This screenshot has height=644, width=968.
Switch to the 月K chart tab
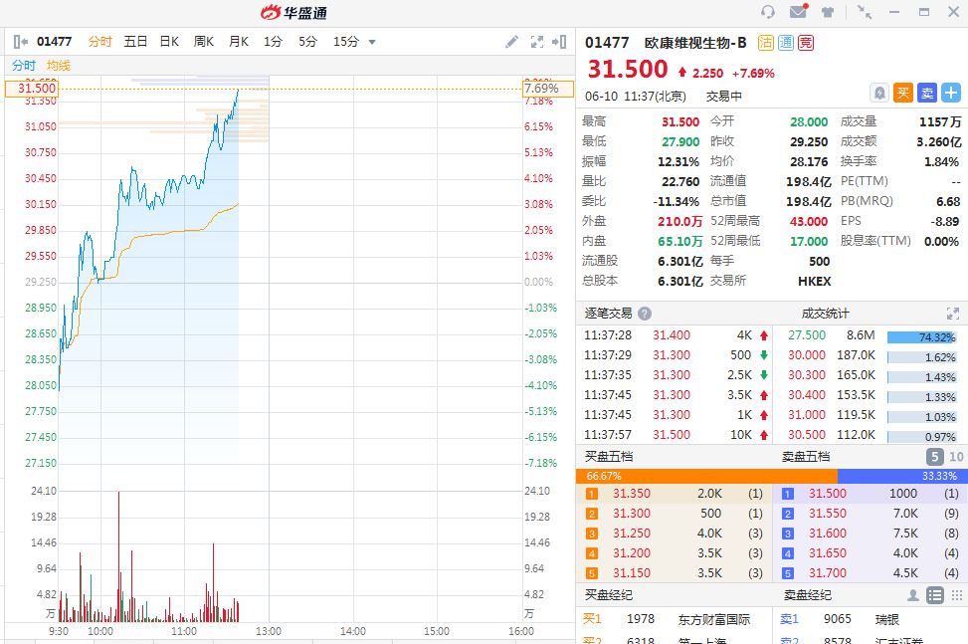[239, 42]
